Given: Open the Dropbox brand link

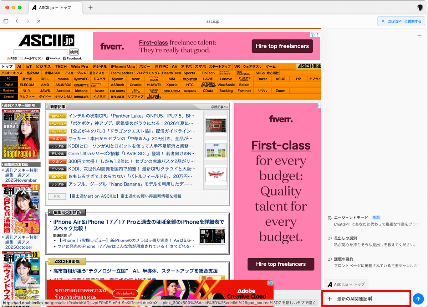Looking at the screenshot, I should tap(190, 91).
